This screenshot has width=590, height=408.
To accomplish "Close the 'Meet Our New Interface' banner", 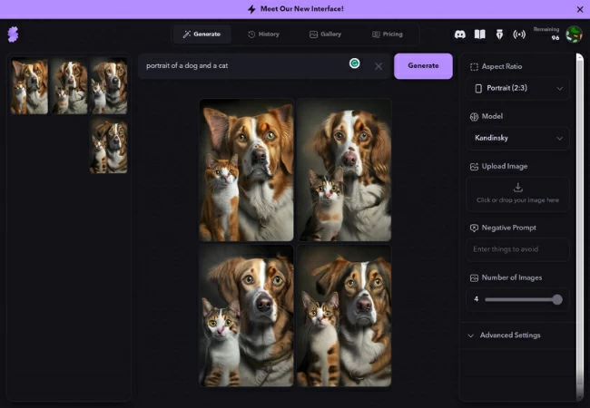I will coord(580,9).
